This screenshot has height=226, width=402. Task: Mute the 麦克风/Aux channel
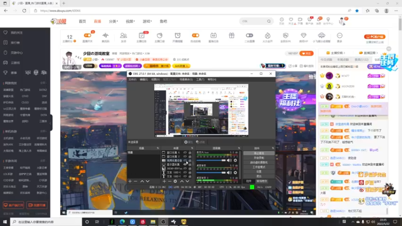229,160
